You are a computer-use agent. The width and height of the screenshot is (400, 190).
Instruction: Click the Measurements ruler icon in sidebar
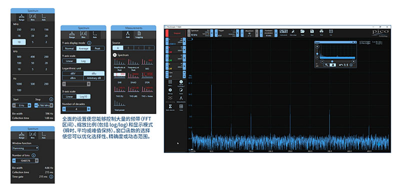pyautogui.click(x=181, y=98)
